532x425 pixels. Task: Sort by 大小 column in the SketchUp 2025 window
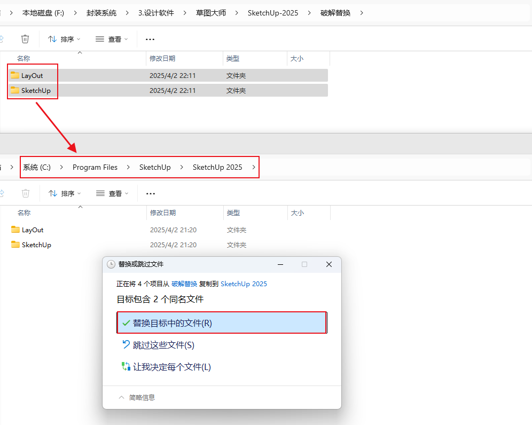298,212
